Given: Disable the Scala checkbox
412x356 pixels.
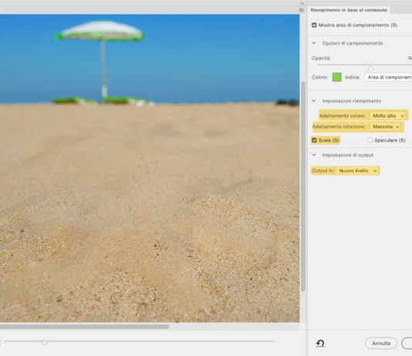Looking at the screenshot, I should 314,140.
